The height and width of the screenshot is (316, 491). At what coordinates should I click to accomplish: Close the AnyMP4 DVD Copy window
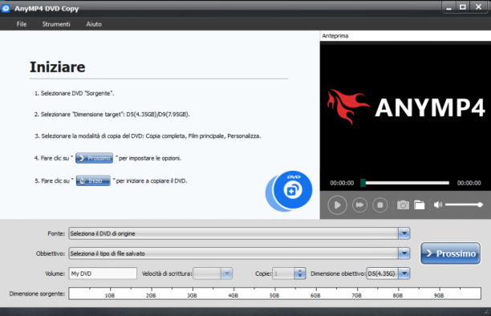478,7
